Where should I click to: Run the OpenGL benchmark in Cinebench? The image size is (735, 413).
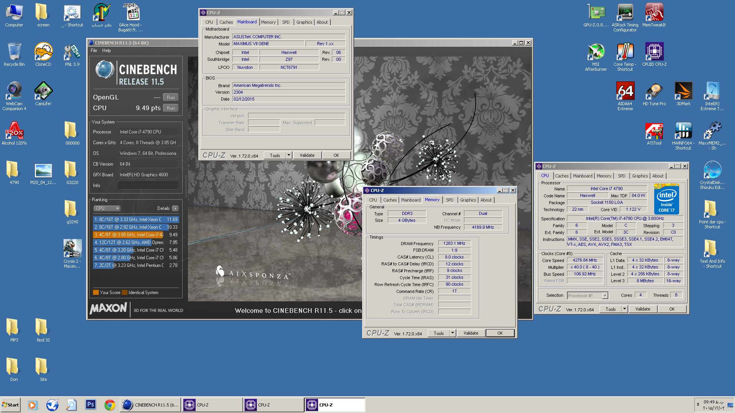click(x=171, y=97)
